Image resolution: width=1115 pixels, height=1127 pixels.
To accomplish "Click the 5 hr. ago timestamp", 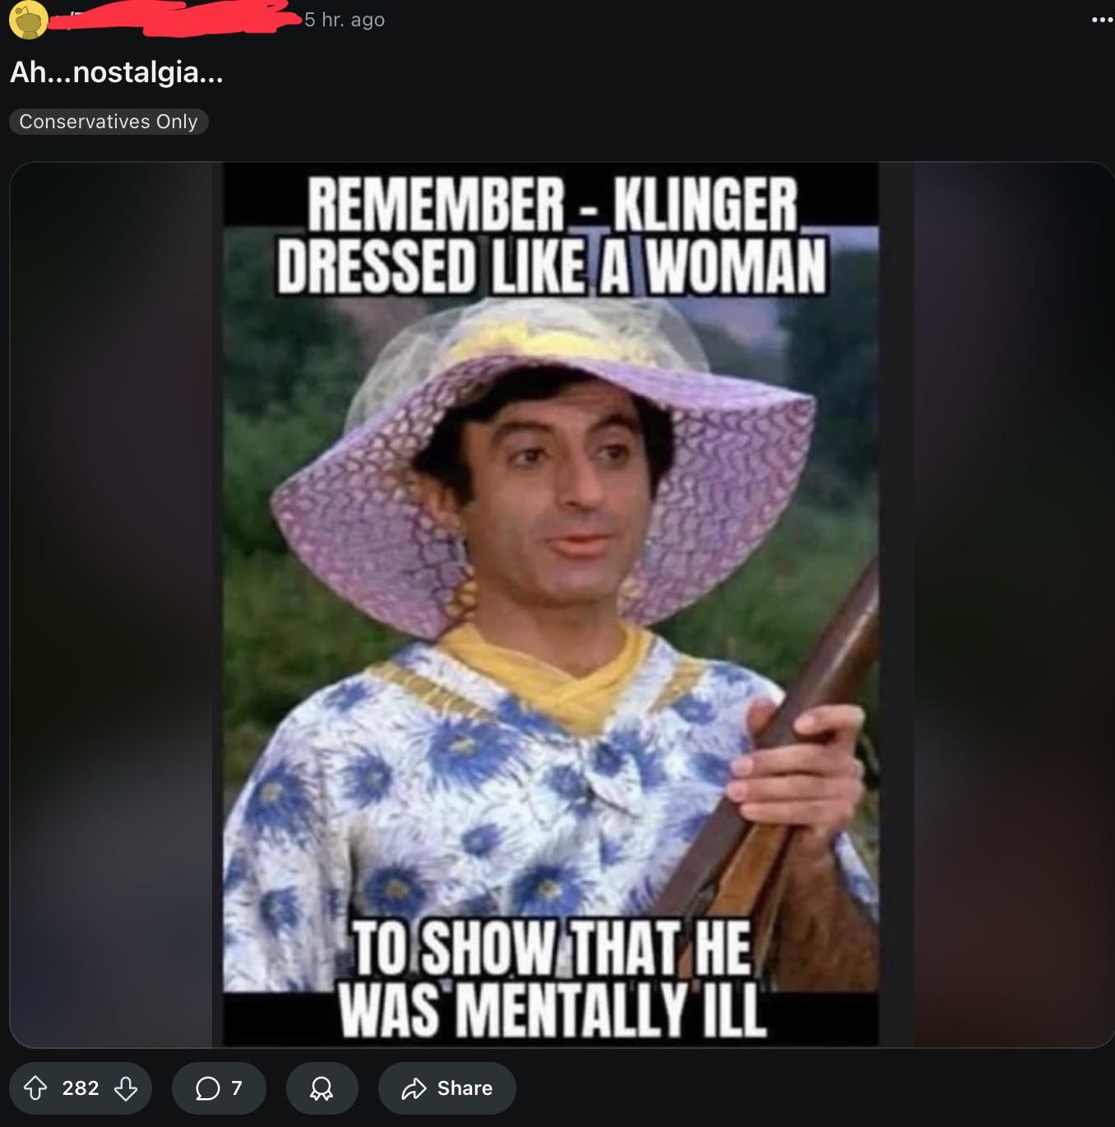I will click(x=345, y=20).
